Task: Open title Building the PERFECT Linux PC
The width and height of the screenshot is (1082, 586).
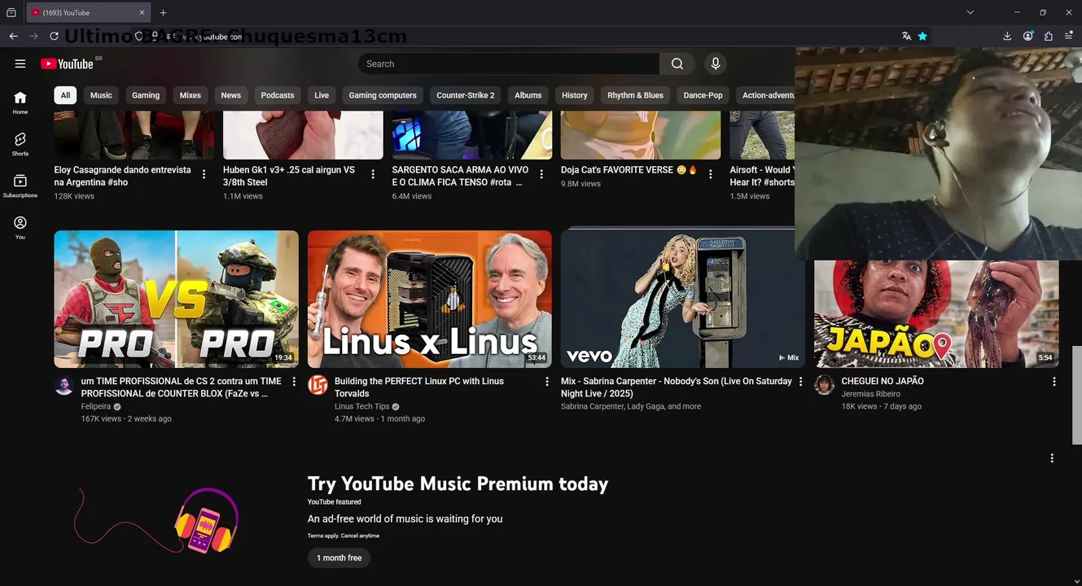Action: click(419, 387)
